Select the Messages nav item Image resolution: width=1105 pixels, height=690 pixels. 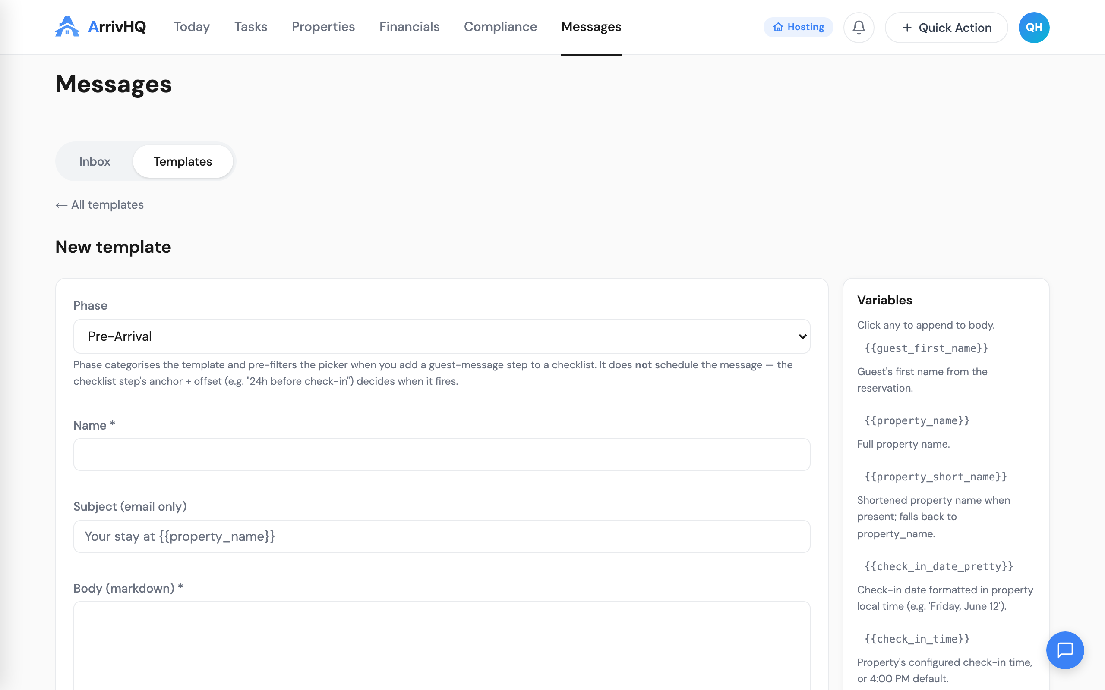[591, 27]
